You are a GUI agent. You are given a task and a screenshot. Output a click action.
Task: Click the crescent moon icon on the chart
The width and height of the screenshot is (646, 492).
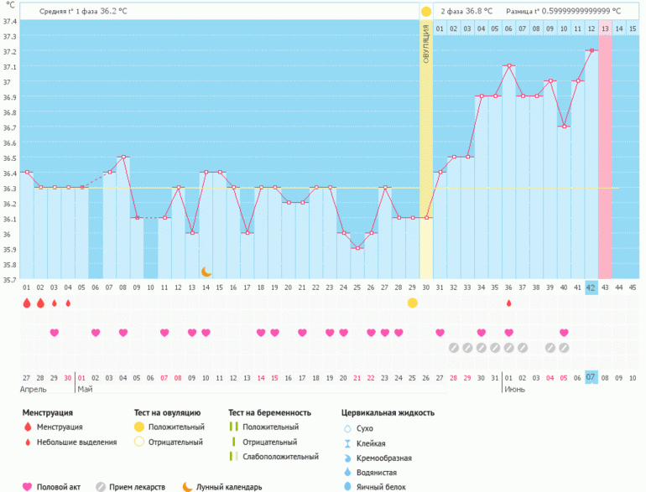206,272
